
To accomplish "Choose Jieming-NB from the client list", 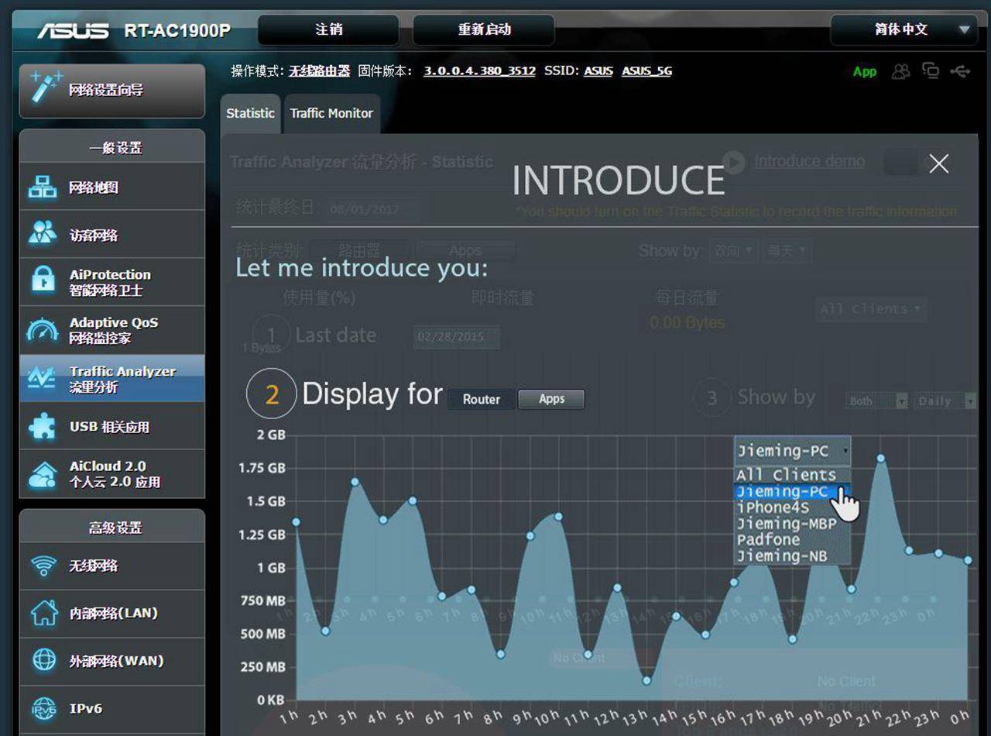I will [x=792, y=556].
